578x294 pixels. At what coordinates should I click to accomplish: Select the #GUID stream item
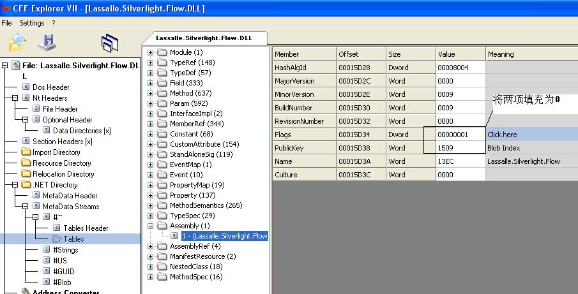[x=63, y=272]
